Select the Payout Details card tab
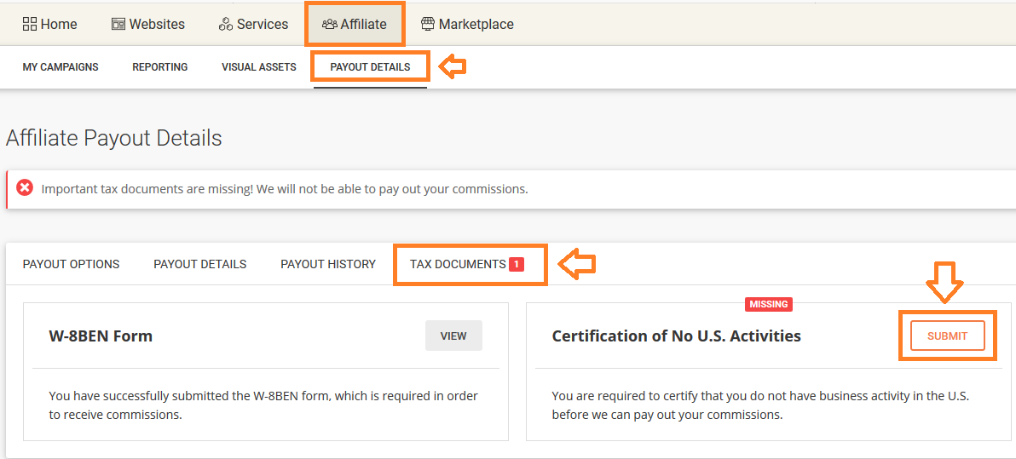Viewport: 1016px width, 459px height. [200, 264]
